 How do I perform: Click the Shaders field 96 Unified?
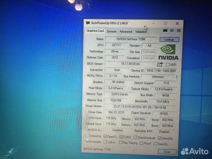[x=118, y=82]
